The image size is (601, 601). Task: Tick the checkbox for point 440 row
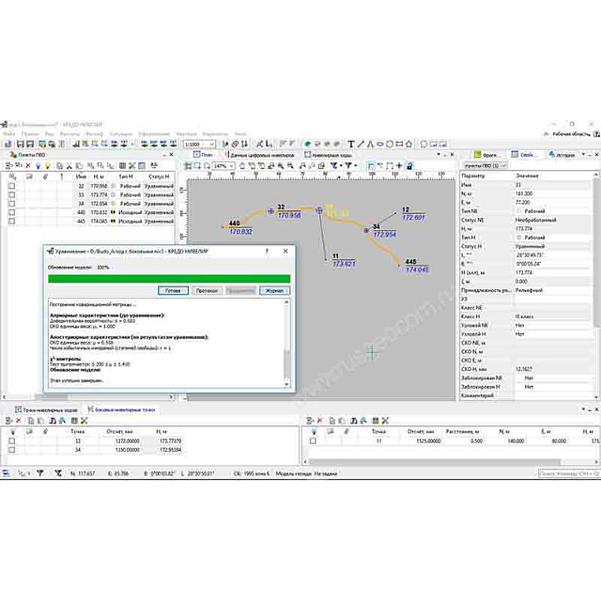click(x=11, y=212)
